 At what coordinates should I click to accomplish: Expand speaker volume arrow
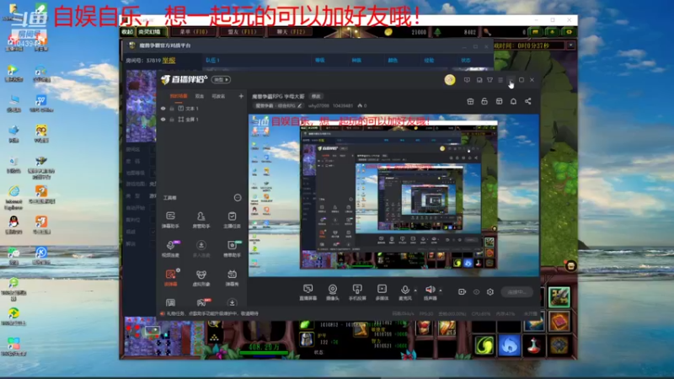coord(440,291)
